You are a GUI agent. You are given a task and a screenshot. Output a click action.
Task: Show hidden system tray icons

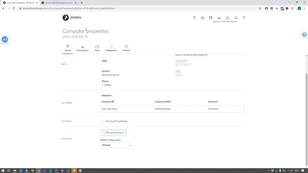(x=269, y=171)
